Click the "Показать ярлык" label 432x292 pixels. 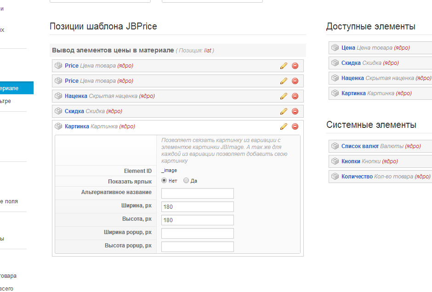click(x=130, y=182)
